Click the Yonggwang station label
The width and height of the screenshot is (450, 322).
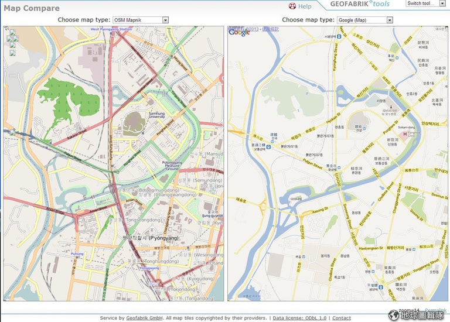click(149, 268)
